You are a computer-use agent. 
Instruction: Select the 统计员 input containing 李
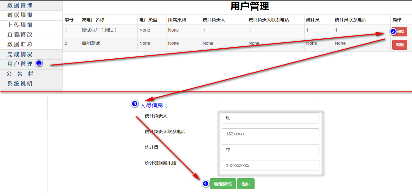point(270,150)
